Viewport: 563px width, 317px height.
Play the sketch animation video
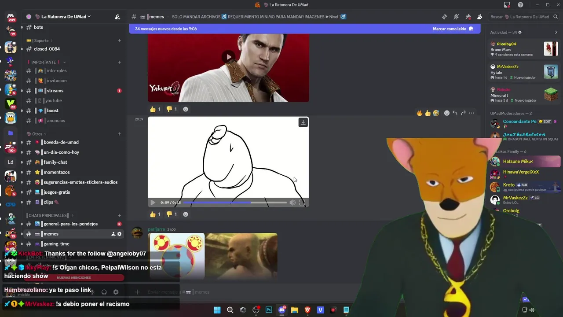153,203
